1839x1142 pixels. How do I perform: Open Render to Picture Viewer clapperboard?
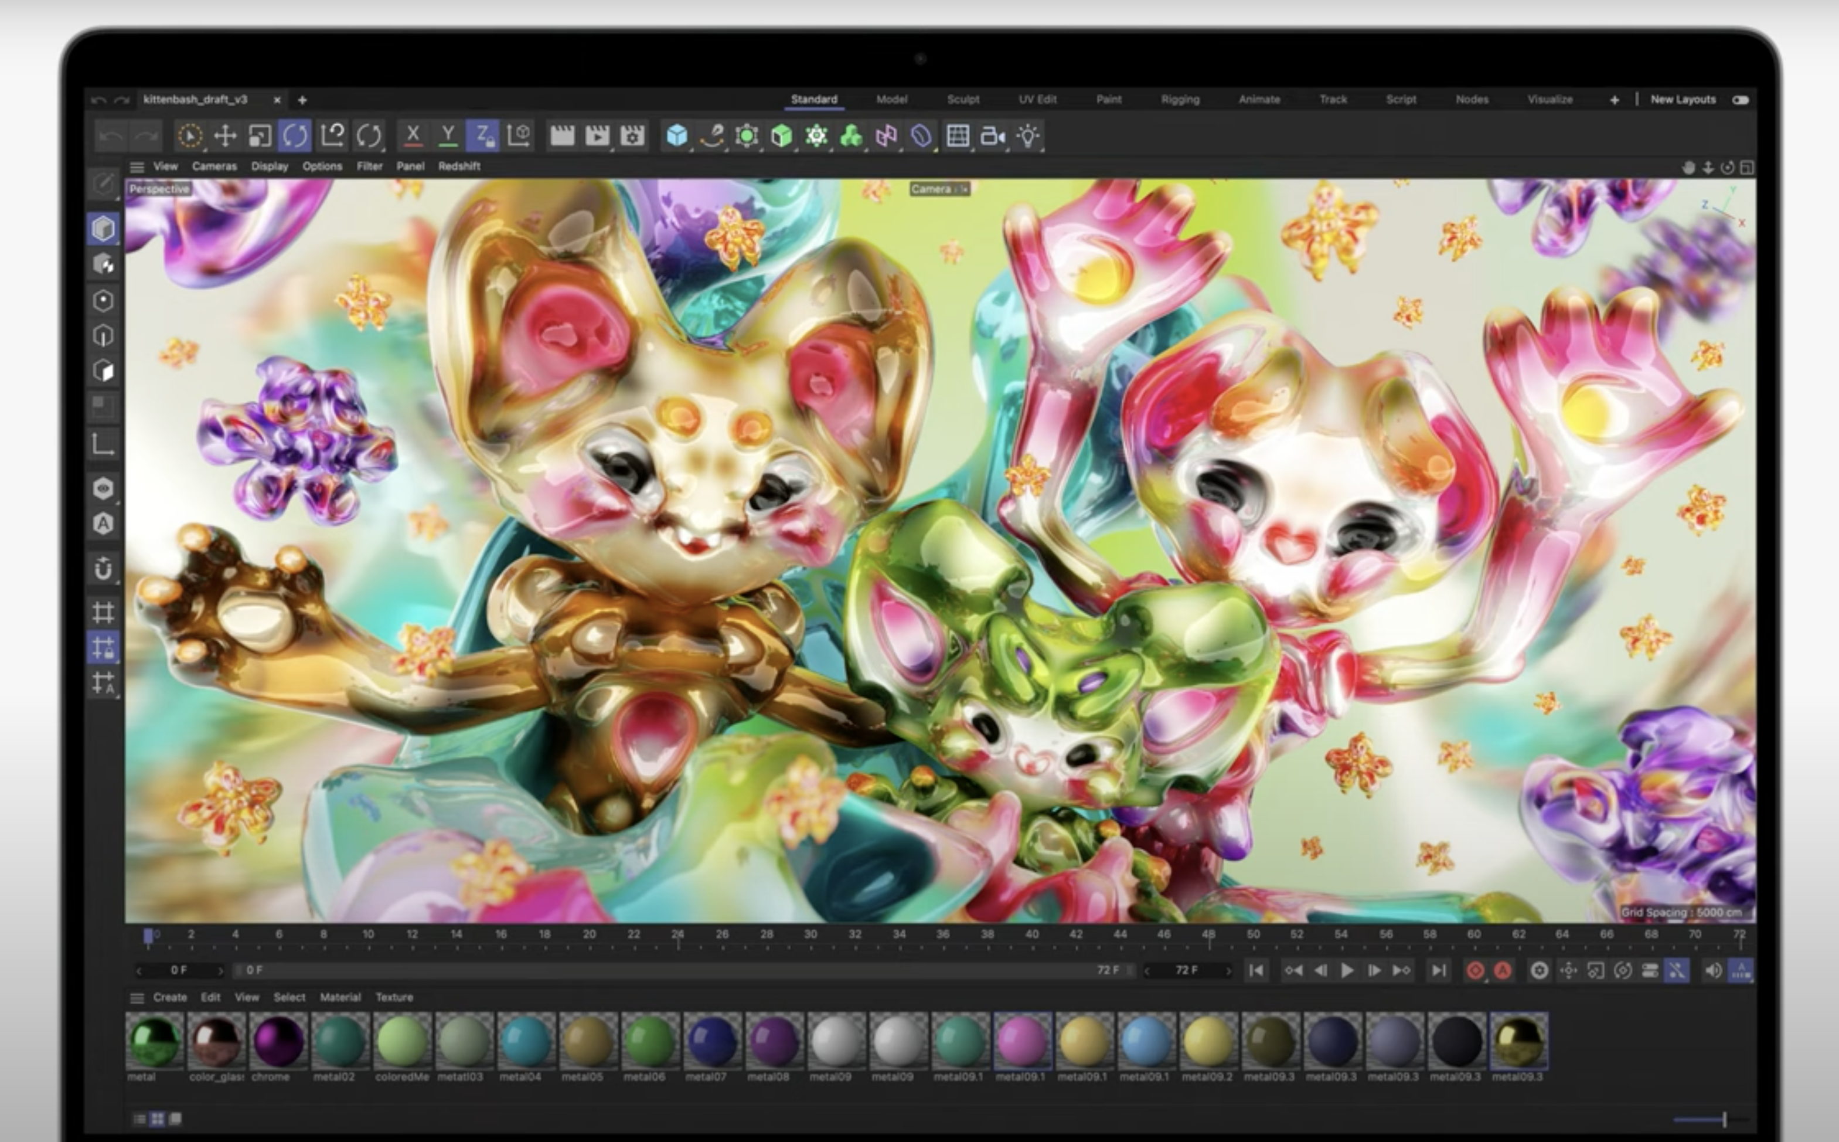(x=597, y=136)
